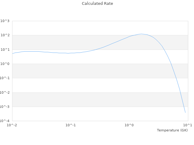This screenshot has height=145, width=194.
Task: Click the 10^0 label on the y-axis
Action: 5,64
